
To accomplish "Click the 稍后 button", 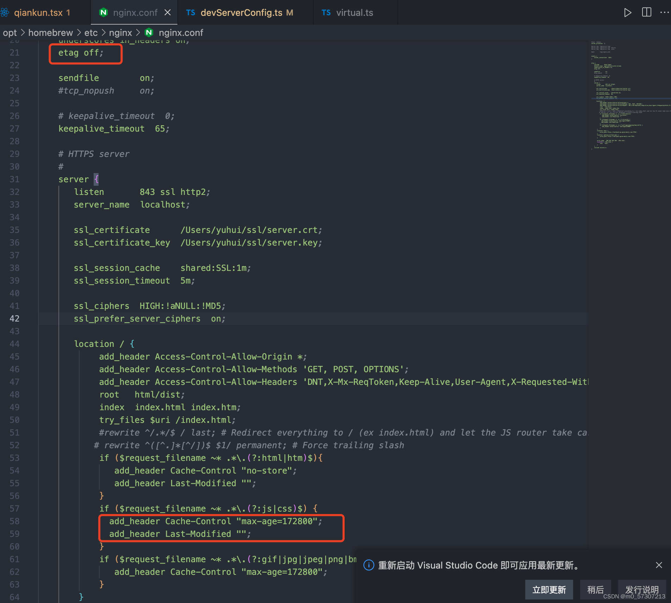I will point(595,590).
